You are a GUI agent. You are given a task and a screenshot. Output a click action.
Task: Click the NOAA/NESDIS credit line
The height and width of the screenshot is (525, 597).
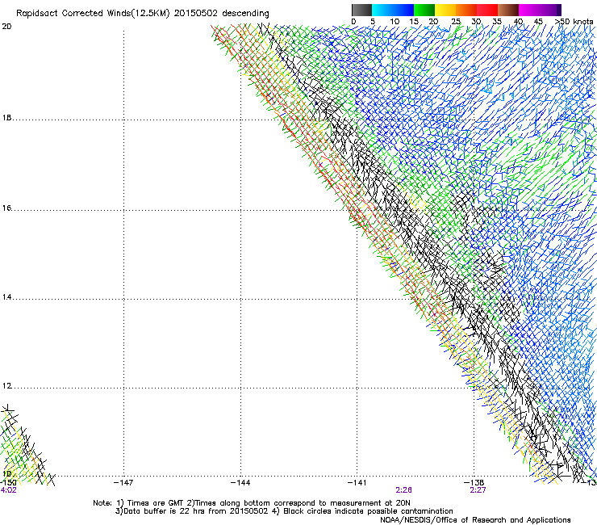pos(475,520)
